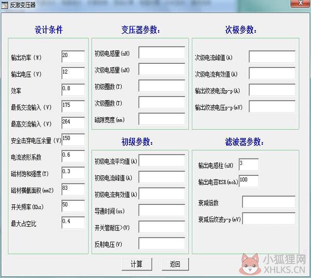Viewport: 311px width, 278px height.
Task: Select the 输出电容ESR field with 100
Action: (249, 181)
